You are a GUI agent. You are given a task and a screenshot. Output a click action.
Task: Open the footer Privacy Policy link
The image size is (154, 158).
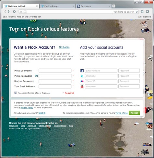pyautogui.click(x=60, y=126)
